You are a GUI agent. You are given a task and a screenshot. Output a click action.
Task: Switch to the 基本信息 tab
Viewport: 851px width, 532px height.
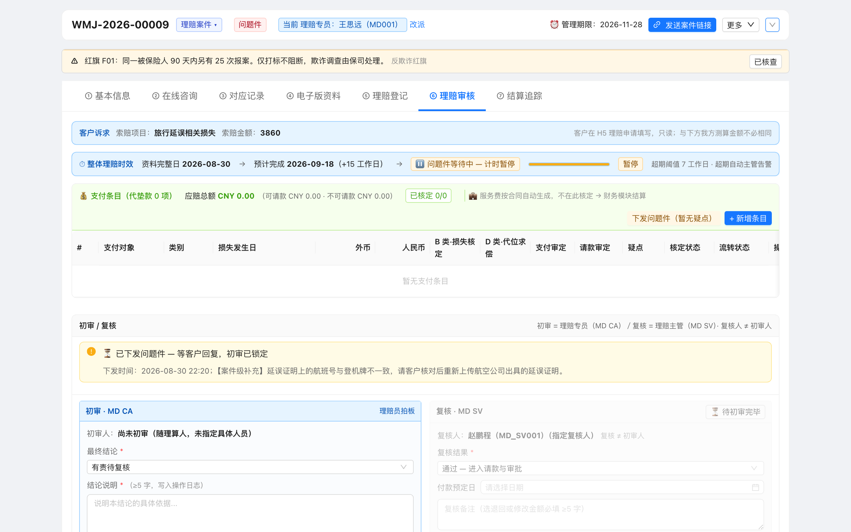[108, 96]
